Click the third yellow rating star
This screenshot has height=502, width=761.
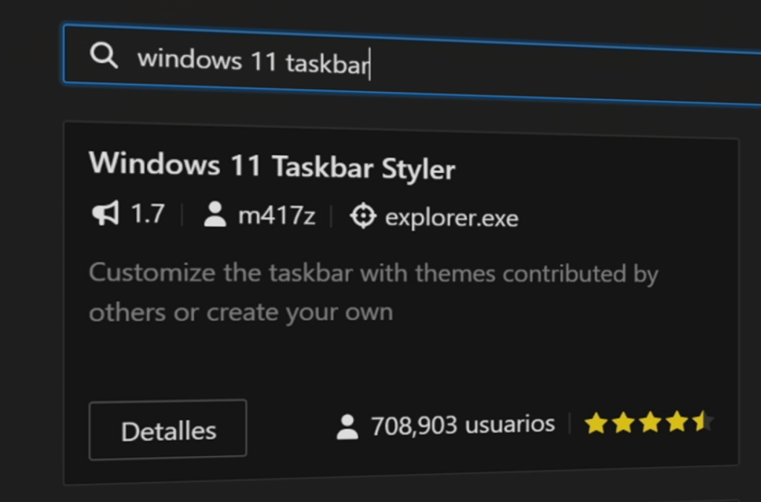tap(650, 423)
